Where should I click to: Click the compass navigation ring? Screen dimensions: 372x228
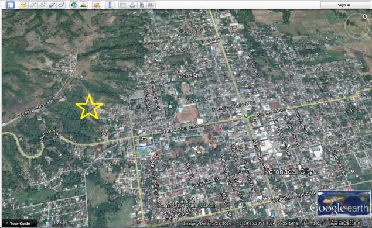pos(357,26)
